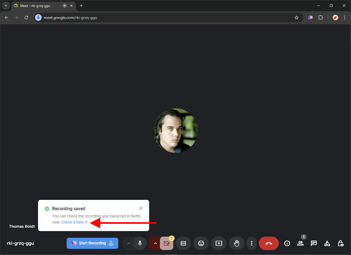The width and height of the screenshot is (351, 255).
Task: Open meeting details info icon
Action: click(x=287, y=243)
